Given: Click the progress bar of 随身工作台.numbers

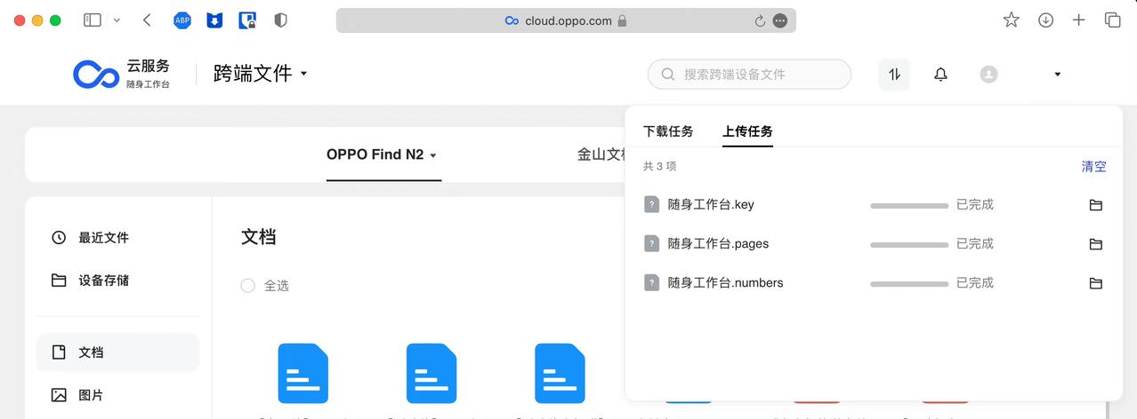Looking at the screenshot, I should click(x=909, y=284).
